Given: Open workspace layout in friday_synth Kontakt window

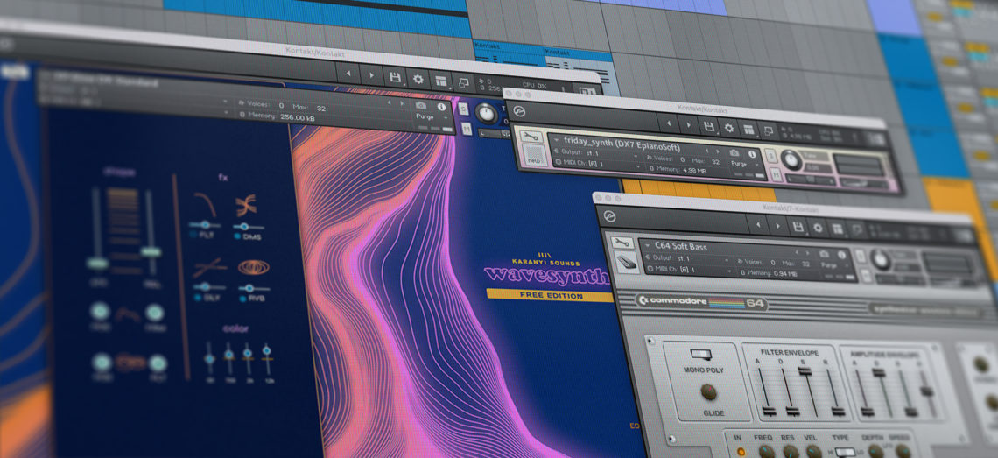Looking at the screenshot, I should click(x=748, y=130).
